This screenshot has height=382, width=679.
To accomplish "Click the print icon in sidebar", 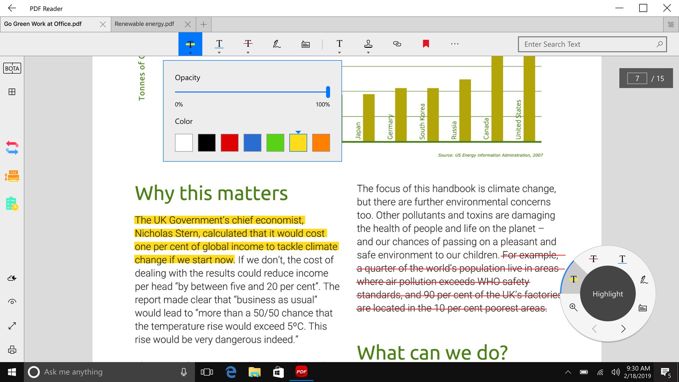I will 12,349.
